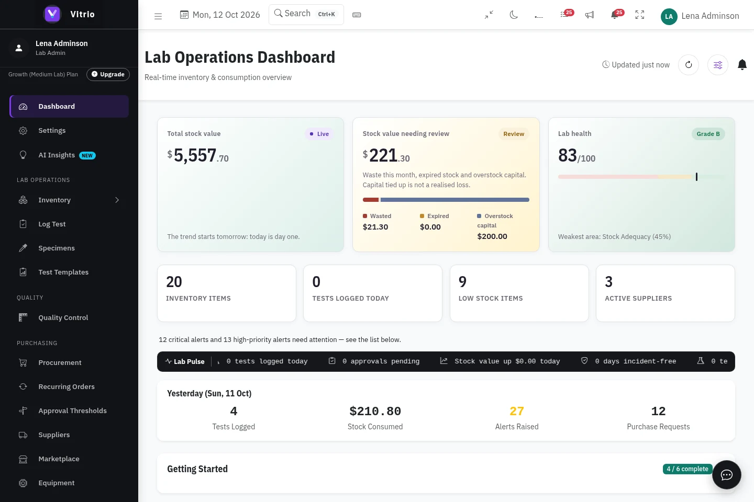Toggle dark mode with the moon icon

click(514, 15)
